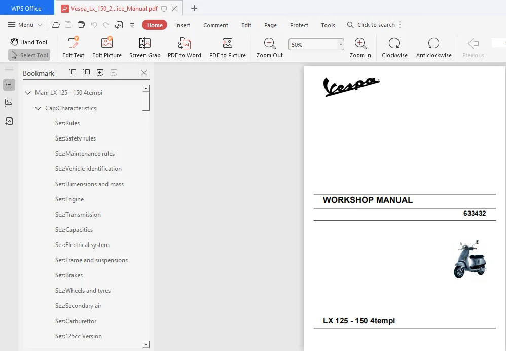This screenshot has height=351, width=506.
Task: Open the 'Sez:Transmission' bookmark
Action: (x=78, y=215)
